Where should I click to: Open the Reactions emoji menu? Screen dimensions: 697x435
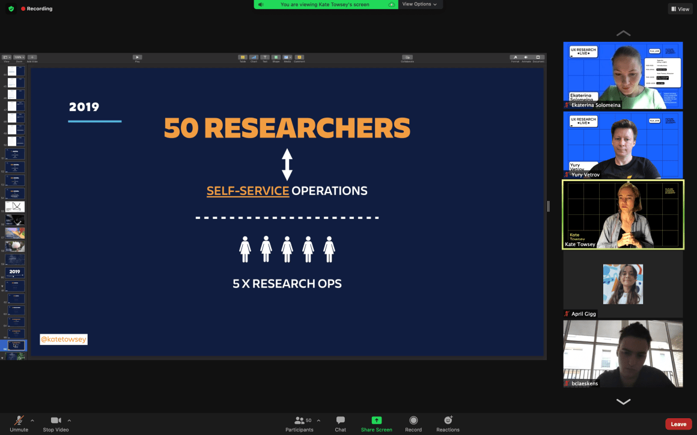pyautogui.click(x=448, y=424)
